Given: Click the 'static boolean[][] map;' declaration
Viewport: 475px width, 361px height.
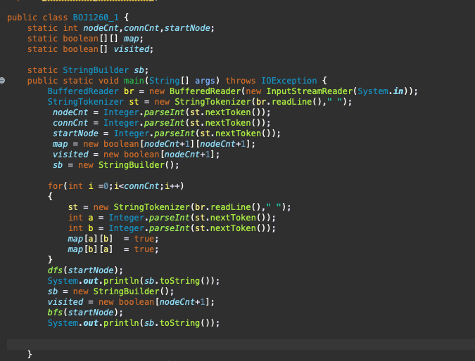Looking at the screenshot, I should pos(85,39).
